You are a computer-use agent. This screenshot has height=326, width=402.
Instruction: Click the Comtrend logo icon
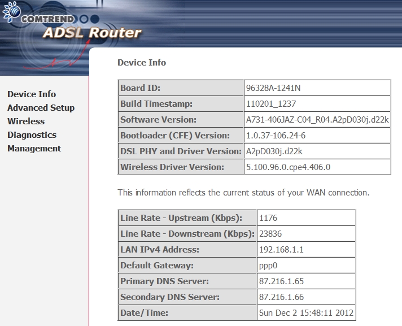(x=11, y=12)
